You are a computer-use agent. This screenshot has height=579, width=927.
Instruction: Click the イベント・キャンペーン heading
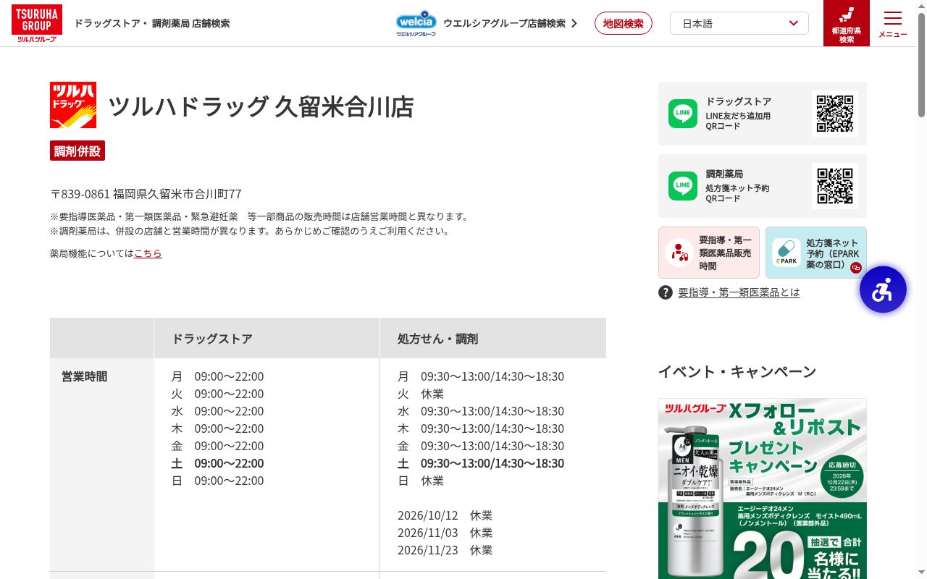coord(737,371)
